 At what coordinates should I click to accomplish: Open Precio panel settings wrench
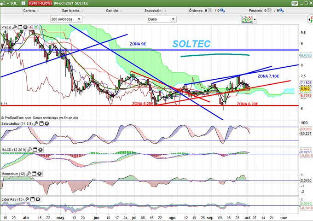[x=15, y=27]
